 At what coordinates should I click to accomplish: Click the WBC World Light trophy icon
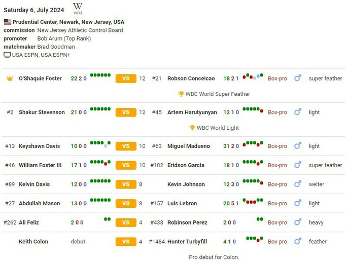coord(192,128)
